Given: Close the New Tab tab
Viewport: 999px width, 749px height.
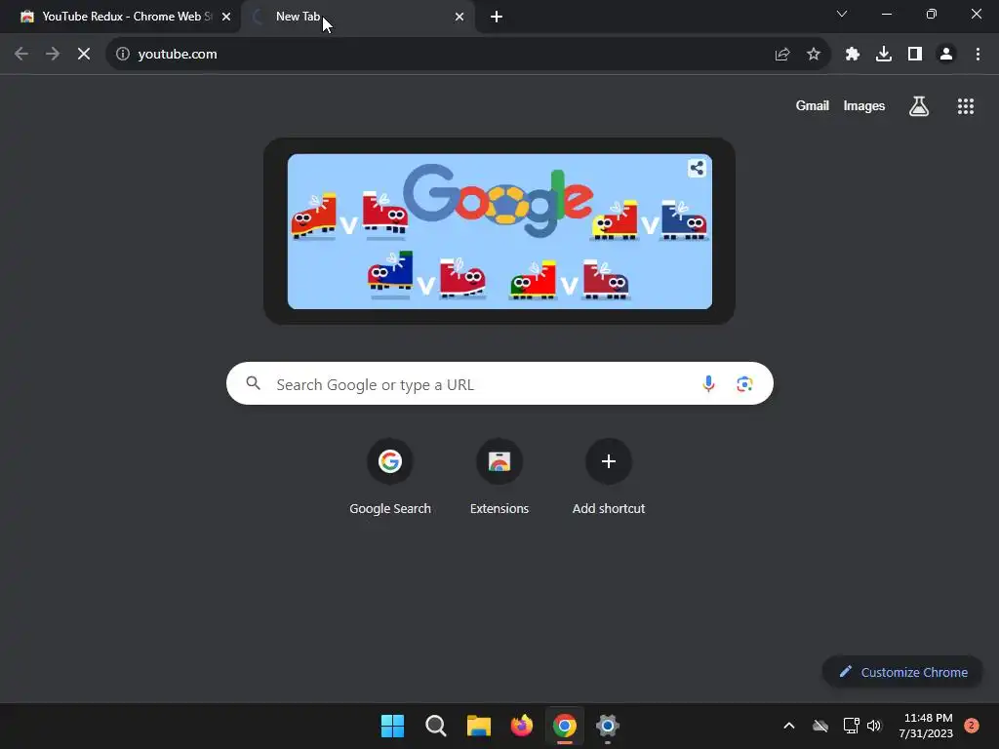Looking at the screenshot, I should (x=460, y=18).
